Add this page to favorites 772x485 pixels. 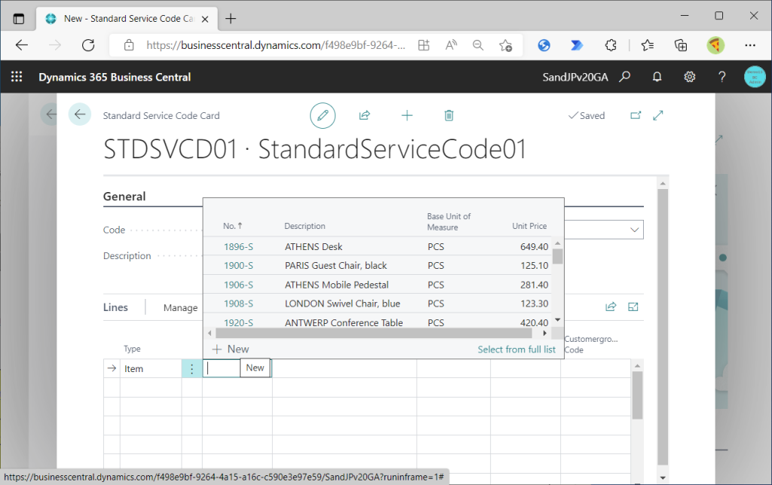click(505, 45)
